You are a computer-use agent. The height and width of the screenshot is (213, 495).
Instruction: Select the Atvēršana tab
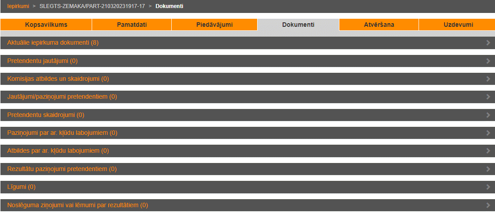tap(379, 25)
